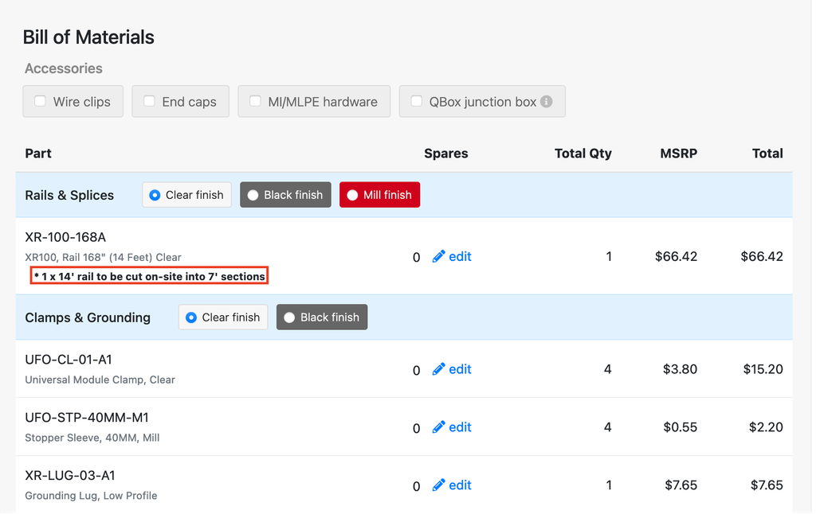Select Clear finish for Rails & Splices
Image resolution: width=816 pixels, height=514 pixels.
(x=186, y=195)
